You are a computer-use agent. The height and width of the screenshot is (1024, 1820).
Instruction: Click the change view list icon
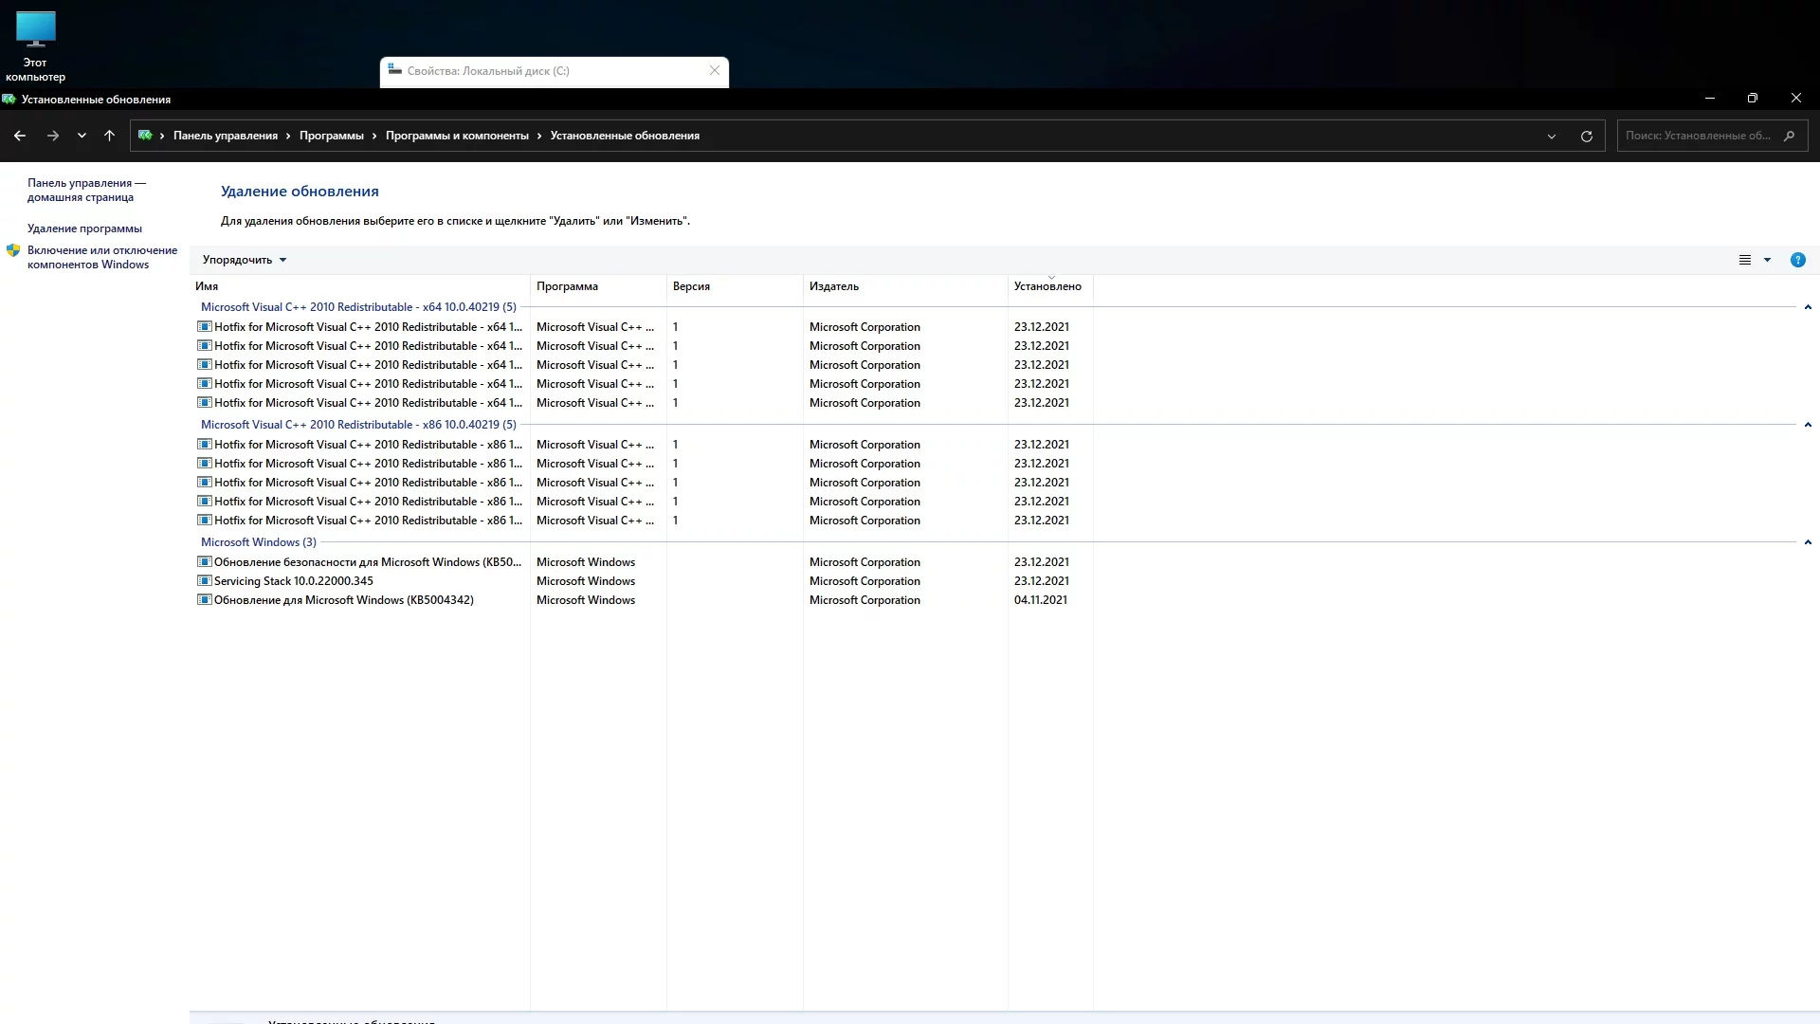tap(1744, 260)
